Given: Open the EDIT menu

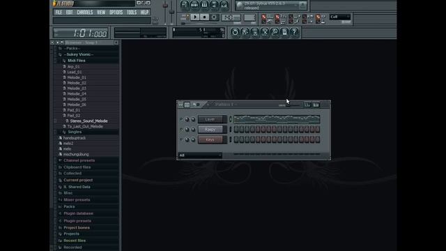Looking at the screenshot, I should coord(70,13).
